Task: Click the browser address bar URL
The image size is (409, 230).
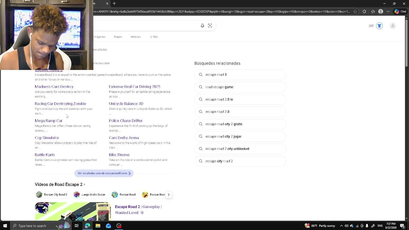Action: (x=222, y=11)
